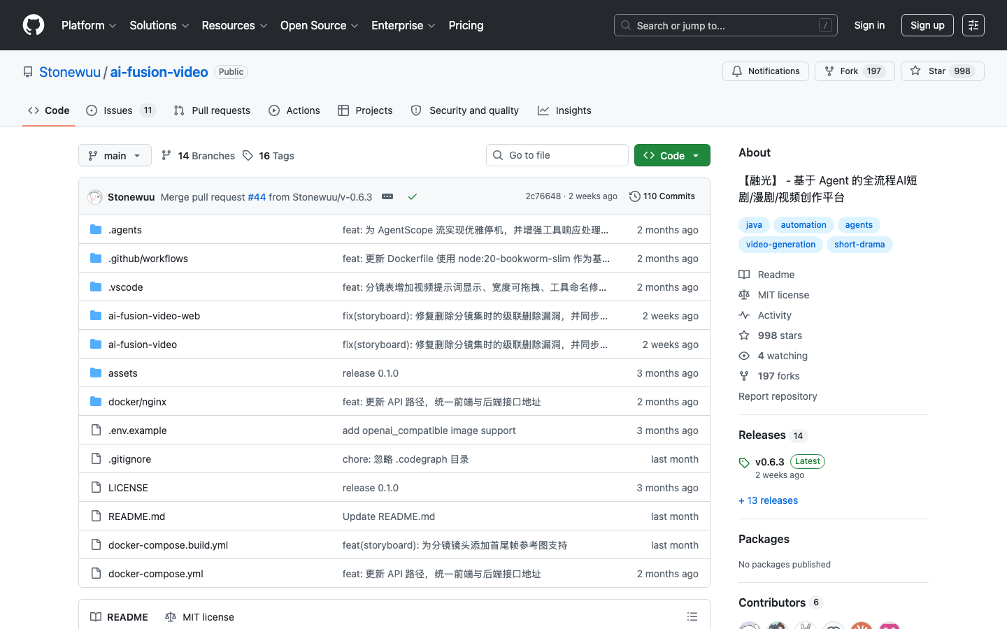Open pull request #44 link
Viewport: 1007px width, 629px height.
pos(257,197)
